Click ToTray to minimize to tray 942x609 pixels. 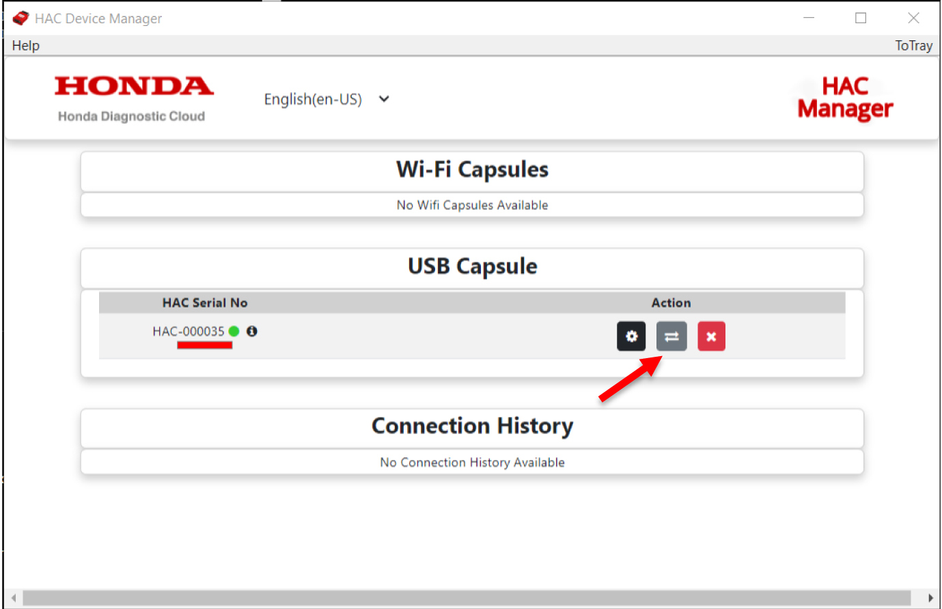[x=913, y=46]
